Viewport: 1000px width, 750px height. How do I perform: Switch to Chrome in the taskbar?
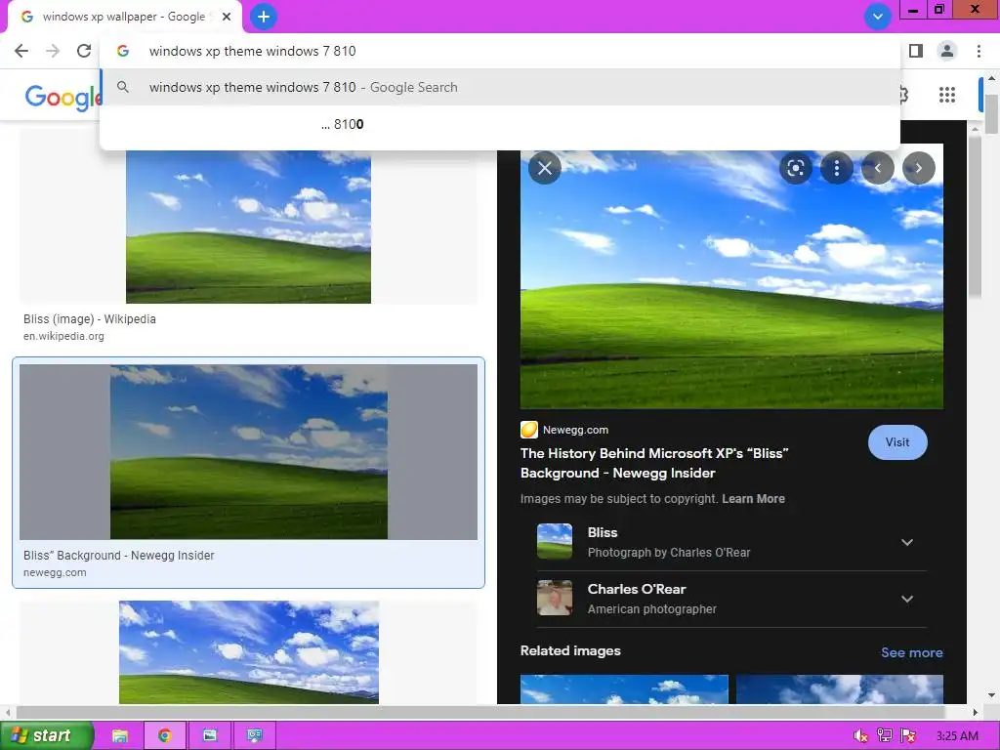click(164, 735)
